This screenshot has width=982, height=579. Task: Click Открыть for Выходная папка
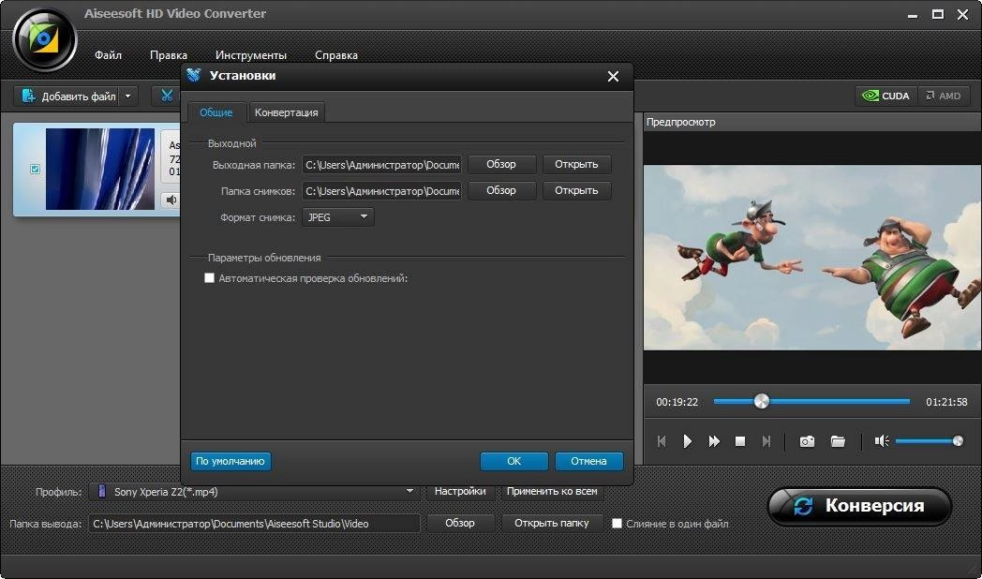click(576, 164)
